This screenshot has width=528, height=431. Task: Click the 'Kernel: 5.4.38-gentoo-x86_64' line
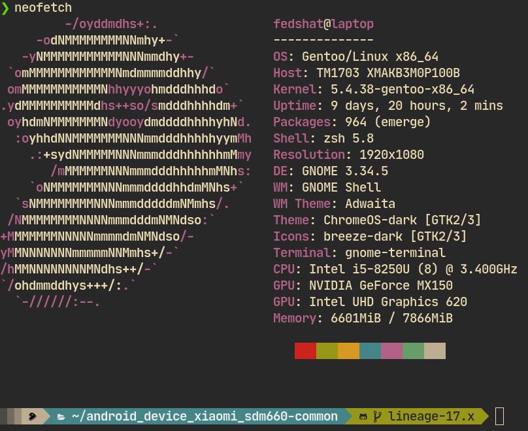374,90
